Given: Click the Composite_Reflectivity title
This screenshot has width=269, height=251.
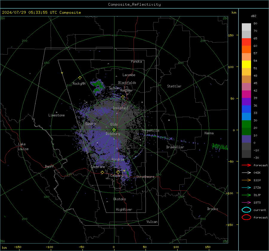Looking at the screenshot, I should 134,4.
